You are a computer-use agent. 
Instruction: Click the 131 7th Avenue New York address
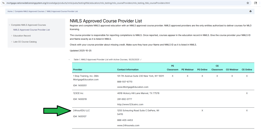click(x=140, y=76)
